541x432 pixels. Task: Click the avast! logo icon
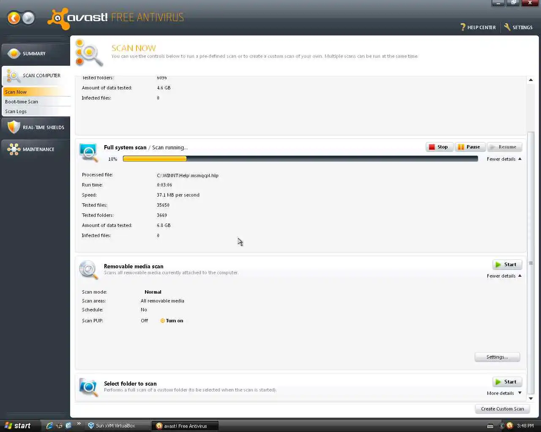(58, 19)
